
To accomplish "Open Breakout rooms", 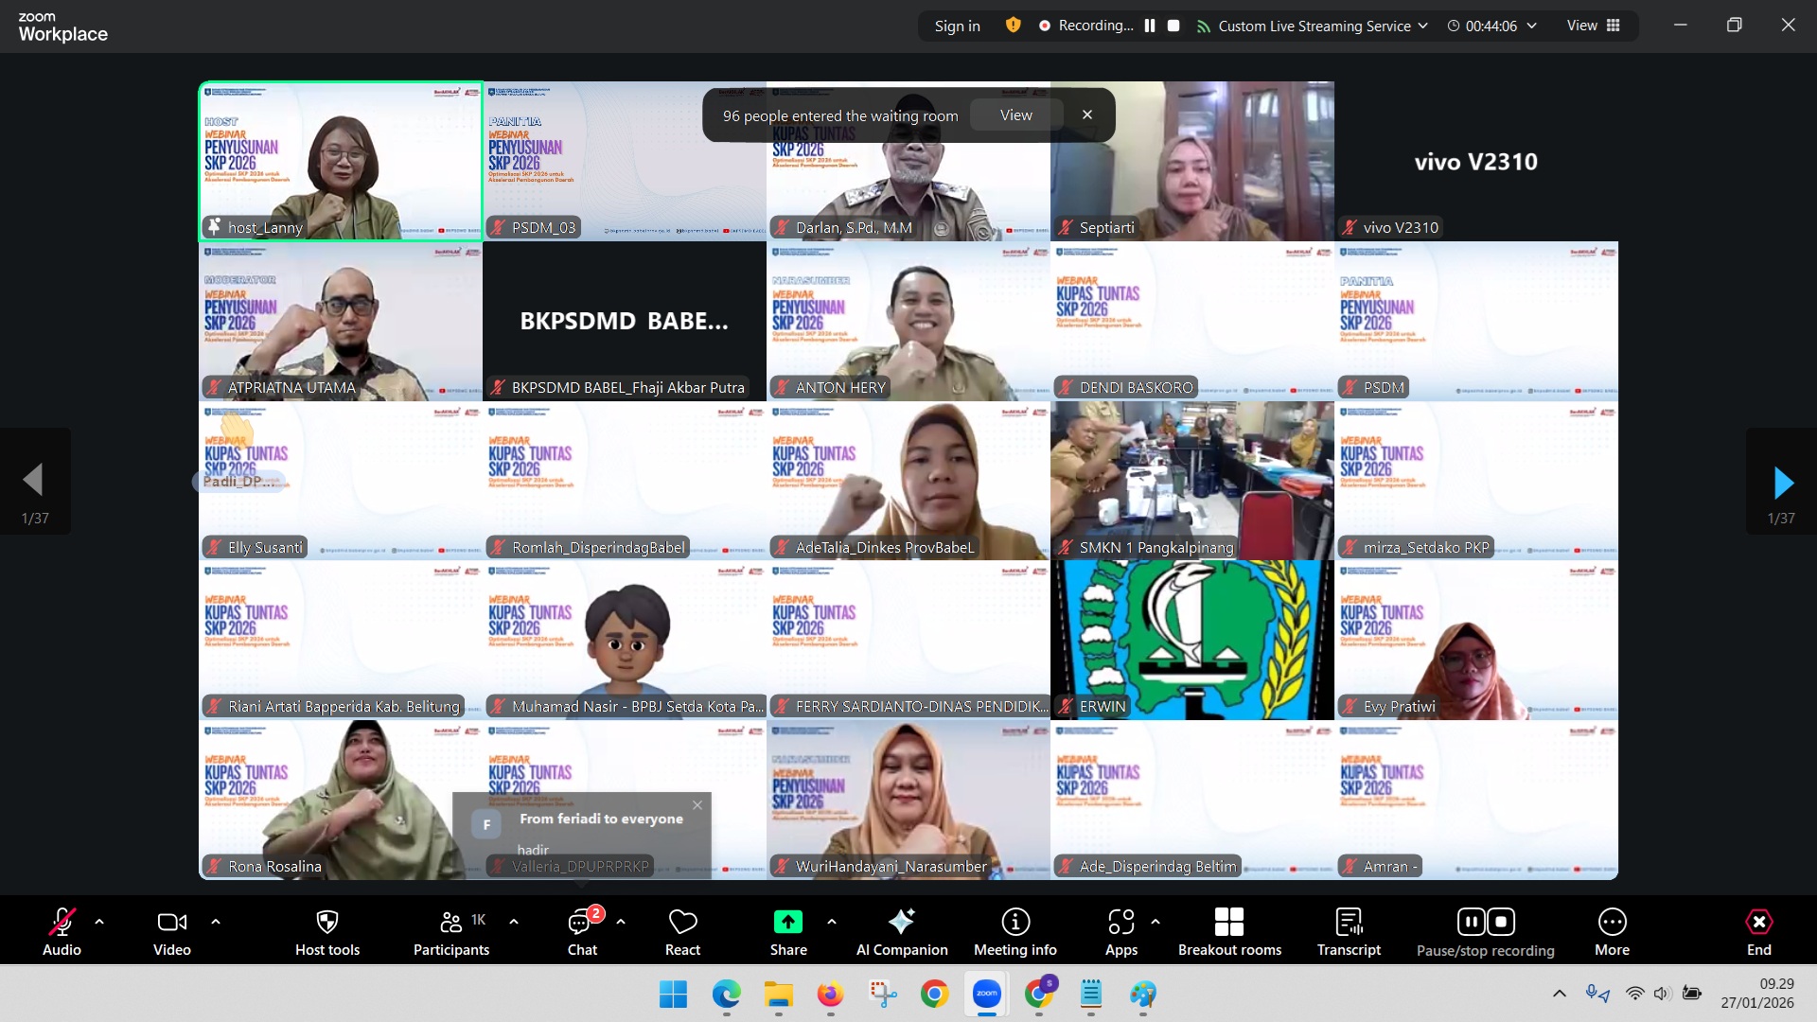I will (1228, 923).
